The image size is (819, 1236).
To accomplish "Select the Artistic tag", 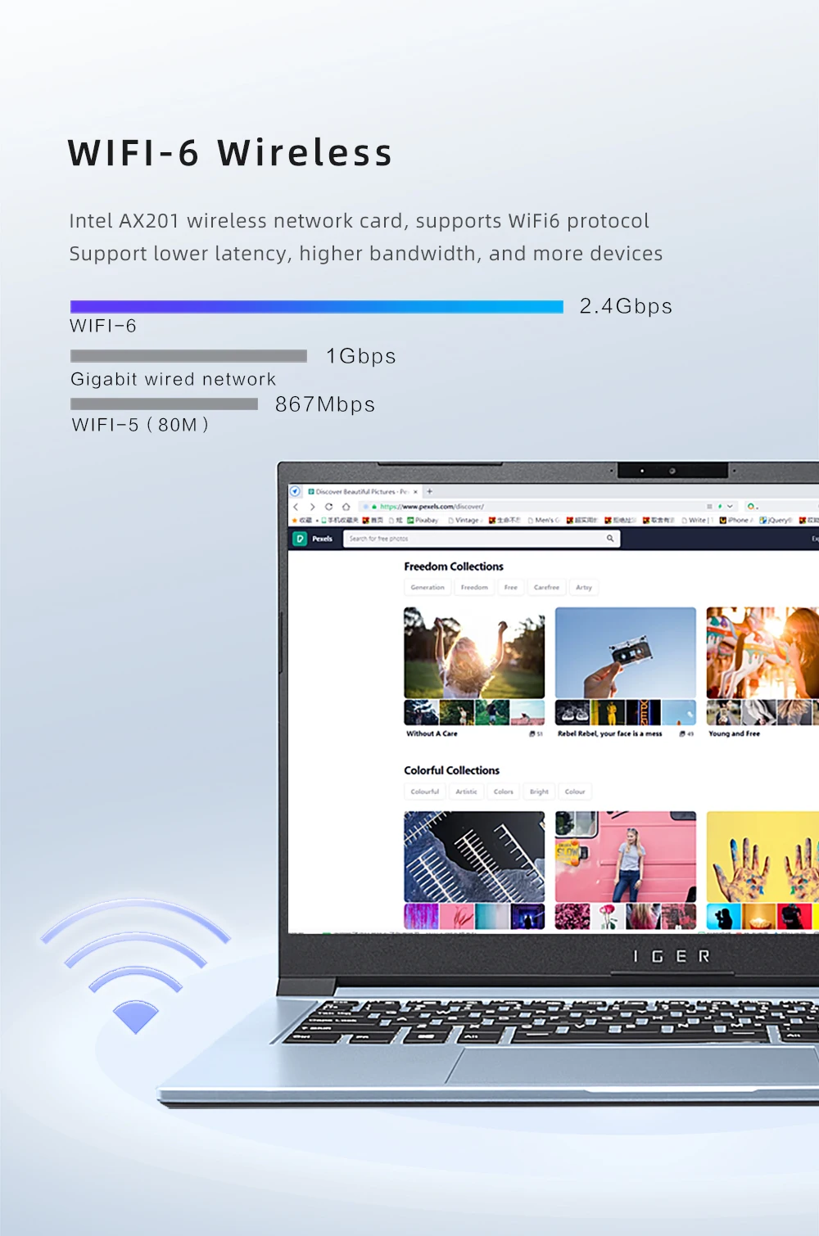I will pyautogui.click(x=467, y=792).
